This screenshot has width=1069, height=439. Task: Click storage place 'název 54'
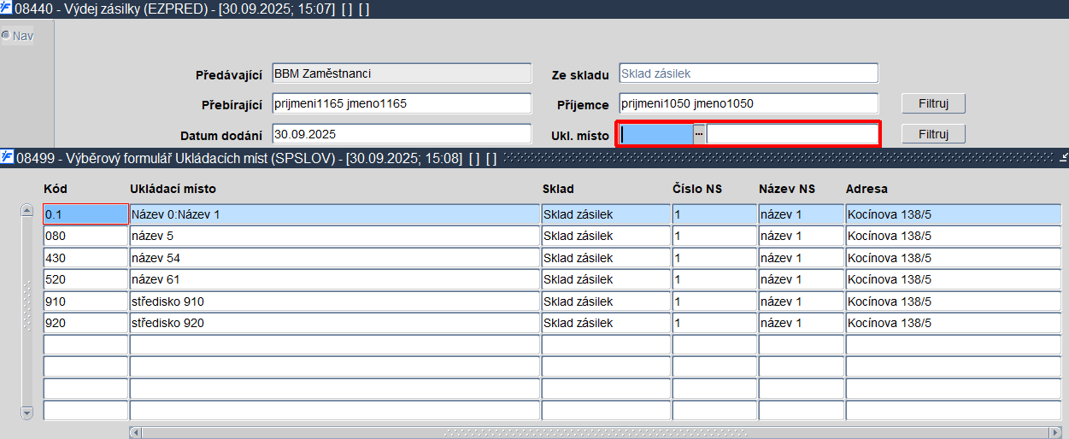click(334, 257)
